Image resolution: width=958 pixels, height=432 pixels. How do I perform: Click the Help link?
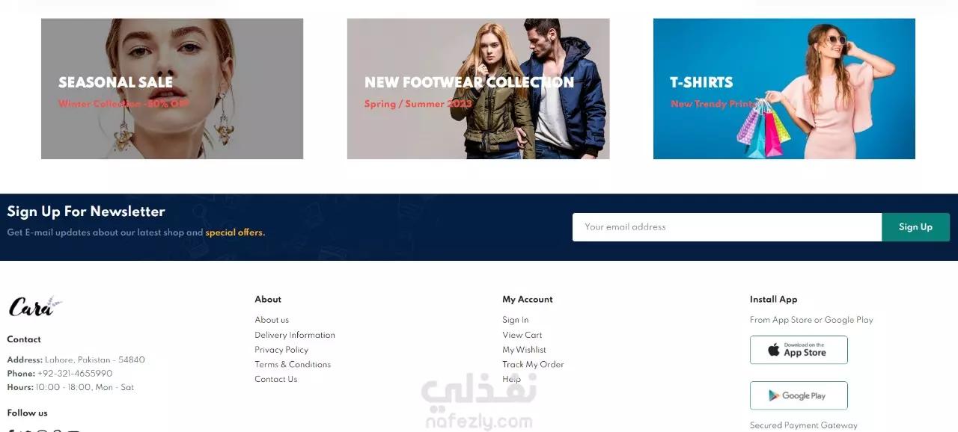(511, 380)
